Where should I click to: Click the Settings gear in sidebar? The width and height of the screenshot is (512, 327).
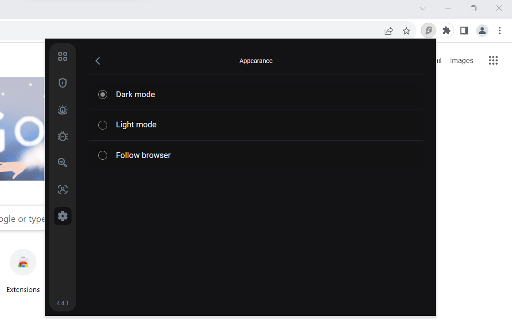pyautogui.click(x=63, y=216)
